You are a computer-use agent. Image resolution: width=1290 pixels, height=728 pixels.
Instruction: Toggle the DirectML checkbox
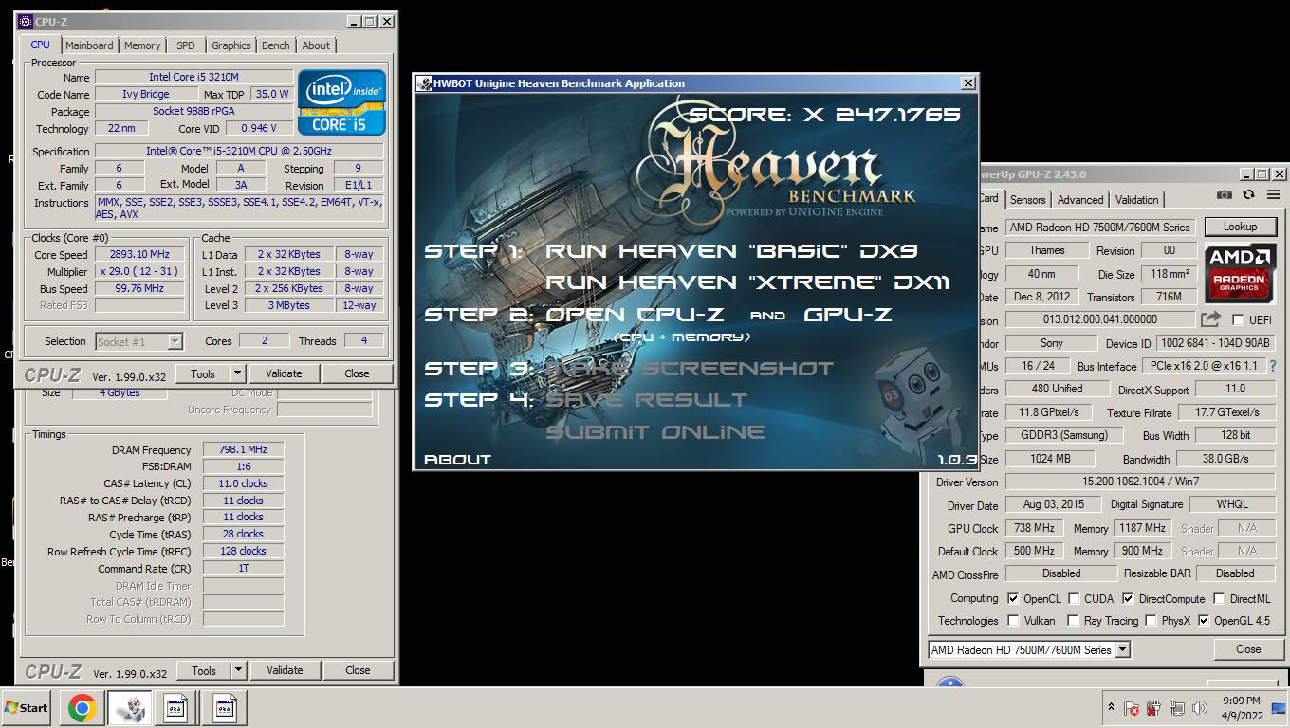1219,599
